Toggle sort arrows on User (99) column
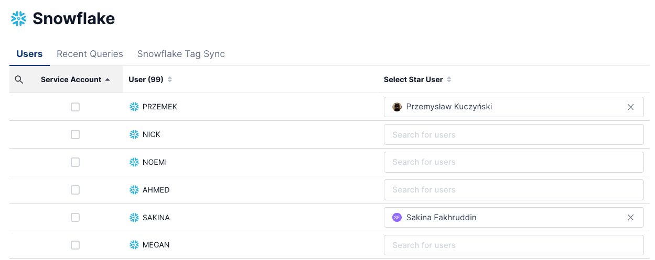 pos(169,80)
